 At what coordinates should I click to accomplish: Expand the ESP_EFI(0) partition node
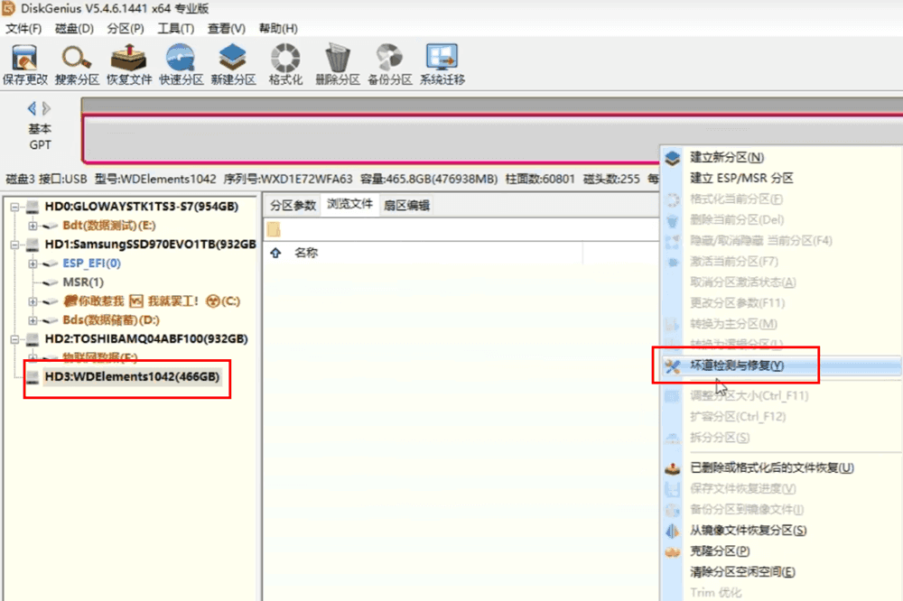33,264
